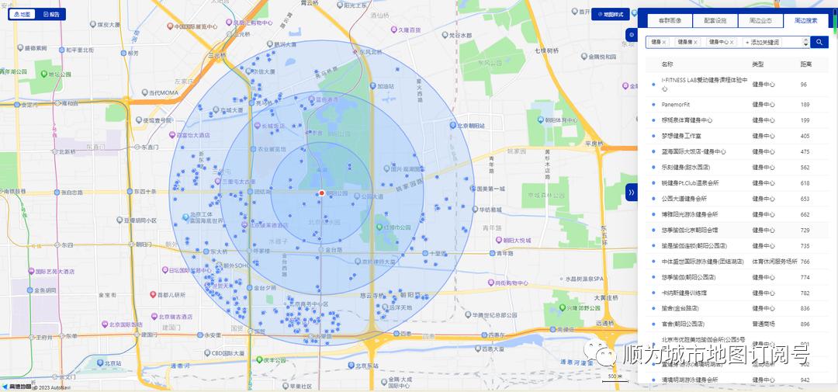Switch to the 地图 view button
Image resolution: width=838 pixels, height=392 pixels.
(x=23, y=14)
